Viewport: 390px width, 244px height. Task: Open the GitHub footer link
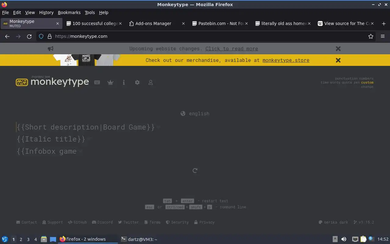[77, 222]
